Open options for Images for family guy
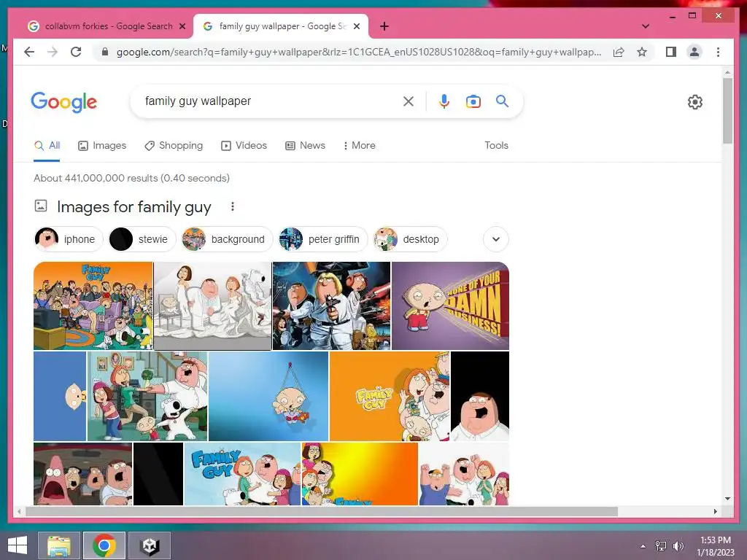This screenshot has height=560, width=747. 233,206
